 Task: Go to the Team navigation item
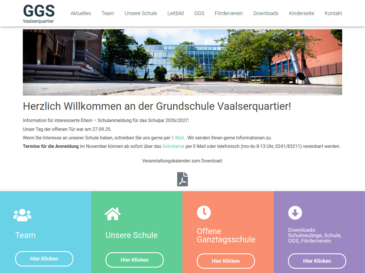(x=108, y=13)
